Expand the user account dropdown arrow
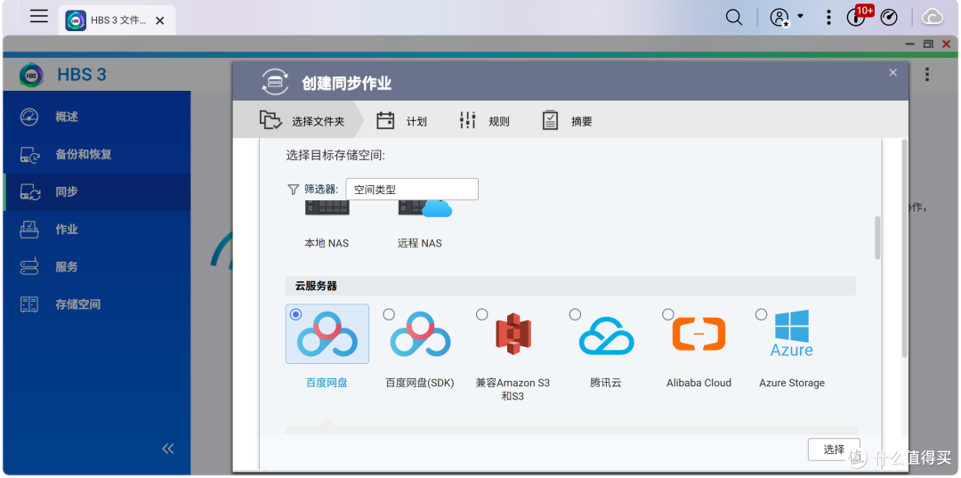Image resolution: width=961 pixels, height=478 pixels. pyautogui.click(x=800, y=16)
